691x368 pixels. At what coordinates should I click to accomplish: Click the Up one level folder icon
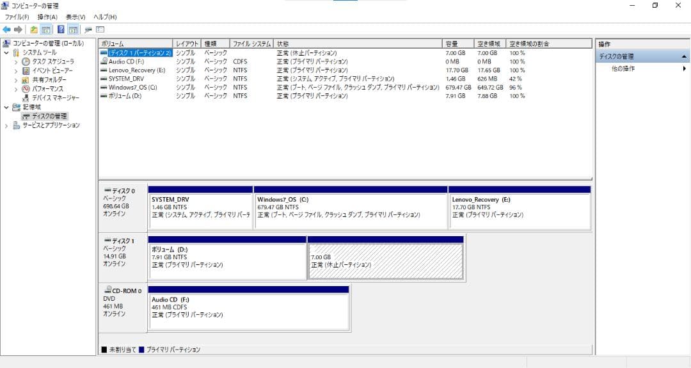click(34, 29)
